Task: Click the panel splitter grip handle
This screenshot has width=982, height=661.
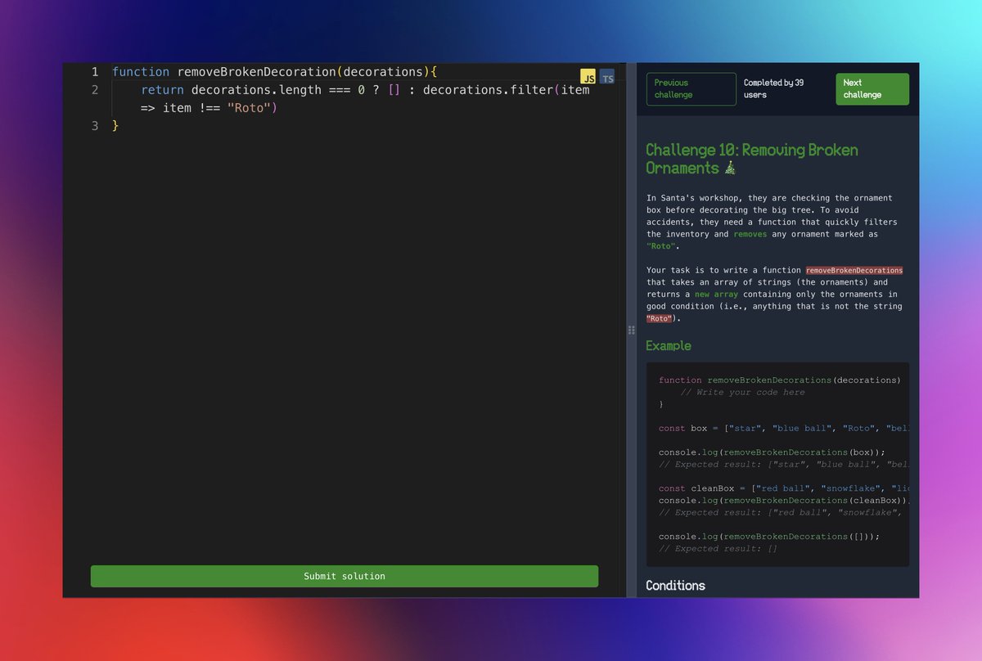Action: 631,330
